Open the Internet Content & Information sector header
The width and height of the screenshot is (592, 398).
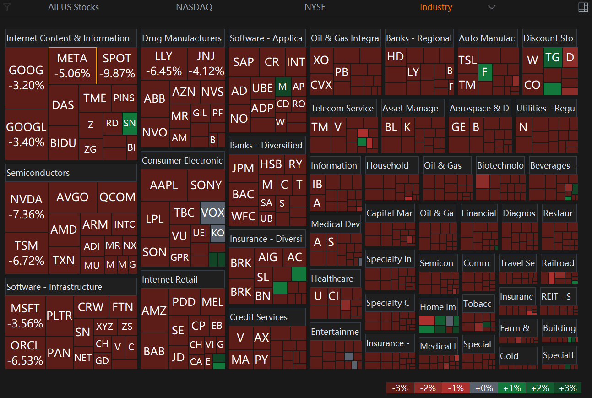[x=71, y=38]
